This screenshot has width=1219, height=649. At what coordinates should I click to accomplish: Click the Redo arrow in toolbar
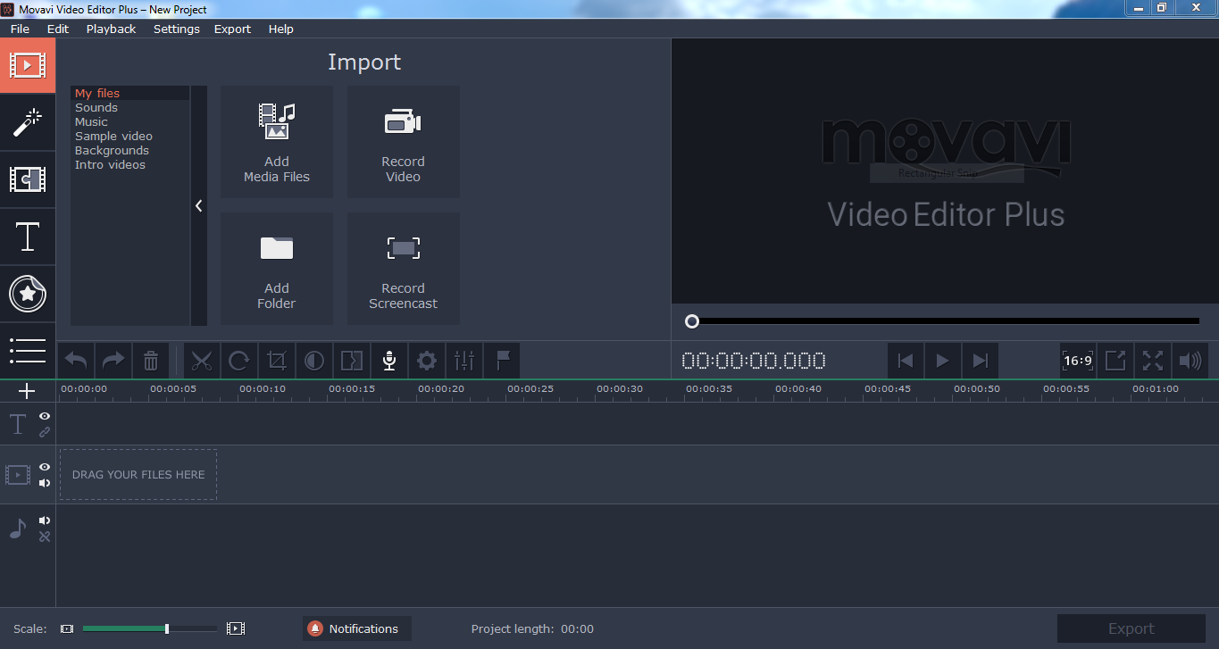(113, 361)
